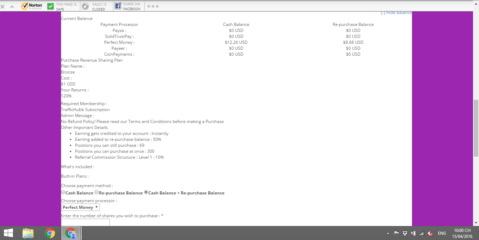479x240 pixels.
Task: Click 'VAULT IS CLOSED' Norton status text
Action: (99, 7)
